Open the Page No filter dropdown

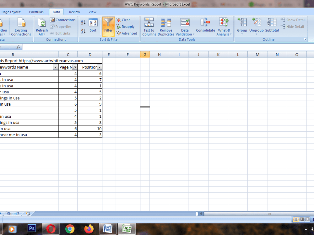point(75,67)
